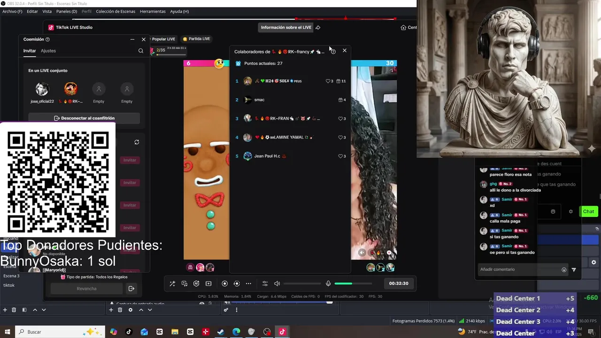Switch to the Invitar tab
Screen dimensions: 601x338
click(x=30, y=51)
